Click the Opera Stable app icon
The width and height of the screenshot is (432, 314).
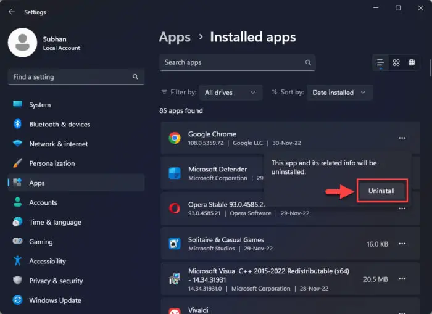tap(175, 209)
